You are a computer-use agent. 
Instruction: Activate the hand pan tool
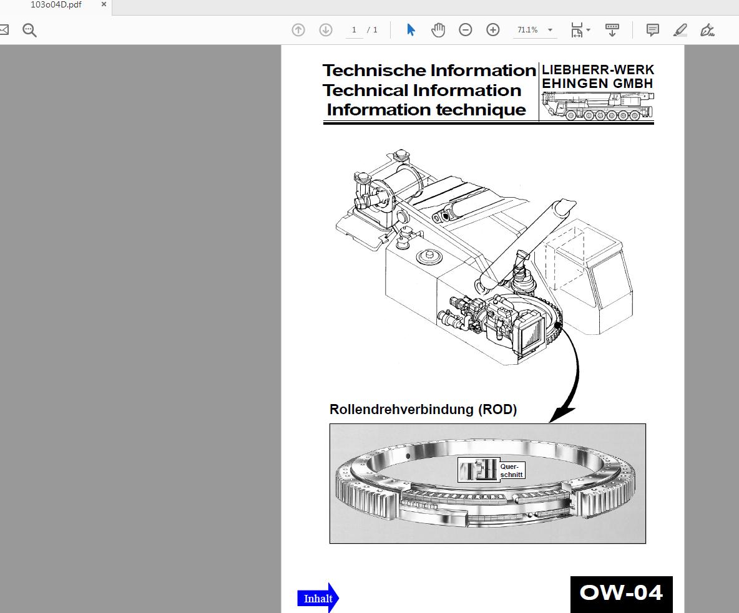coord(438,30)
